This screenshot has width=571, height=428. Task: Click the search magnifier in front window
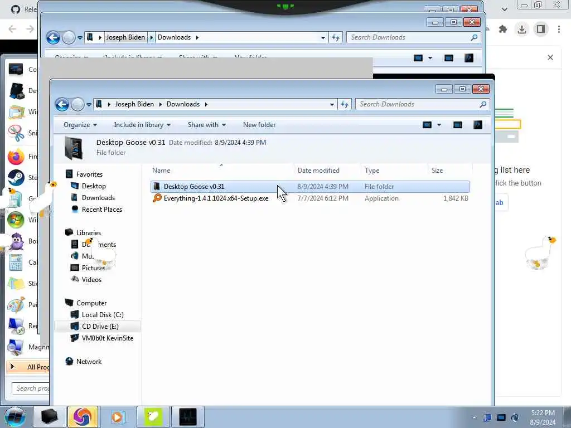483,104
